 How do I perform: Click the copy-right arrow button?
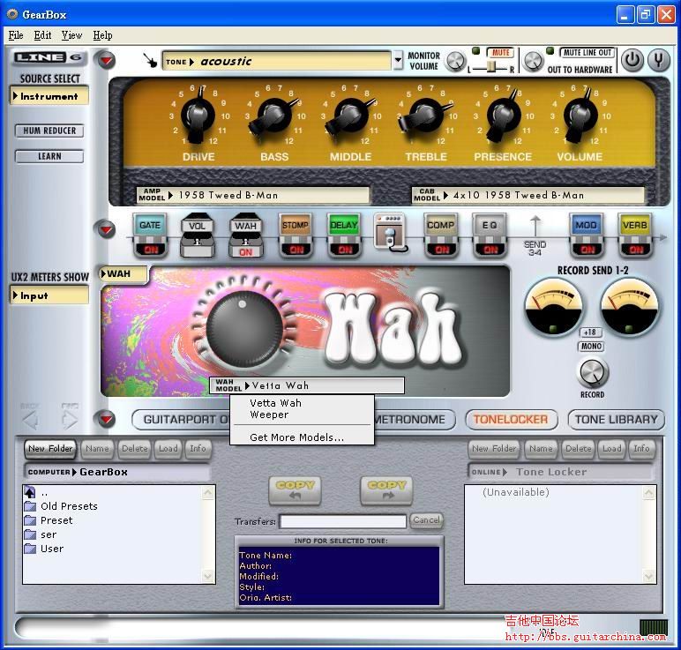tap(386, 490)
